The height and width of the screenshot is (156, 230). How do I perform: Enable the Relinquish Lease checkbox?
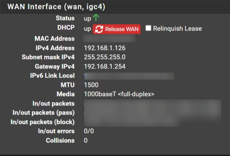(x=148, y=28)
